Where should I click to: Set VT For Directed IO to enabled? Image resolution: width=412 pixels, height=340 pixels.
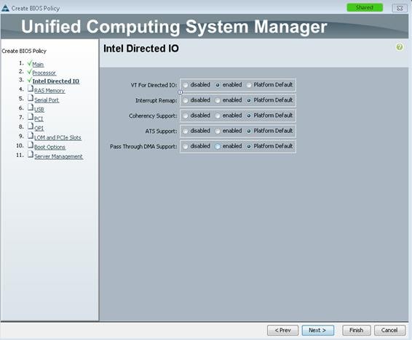point(218,85)
